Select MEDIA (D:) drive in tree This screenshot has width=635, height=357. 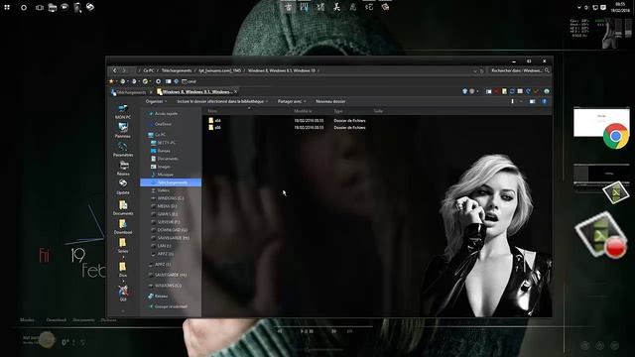click(x=165, y=206)
